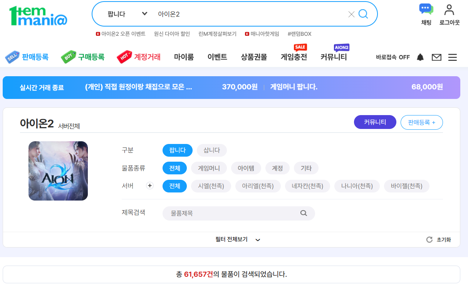This screenshot has width=468, height=286.
Task: Open 커뮤니티 in the main menu
Action: [x=334, y=57]
